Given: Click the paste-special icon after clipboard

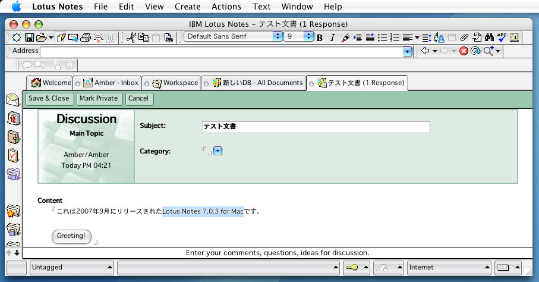Looking at the screenshot, I should coord(168,37).
